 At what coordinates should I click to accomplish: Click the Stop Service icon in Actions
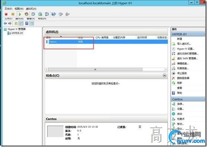(174, 73)
